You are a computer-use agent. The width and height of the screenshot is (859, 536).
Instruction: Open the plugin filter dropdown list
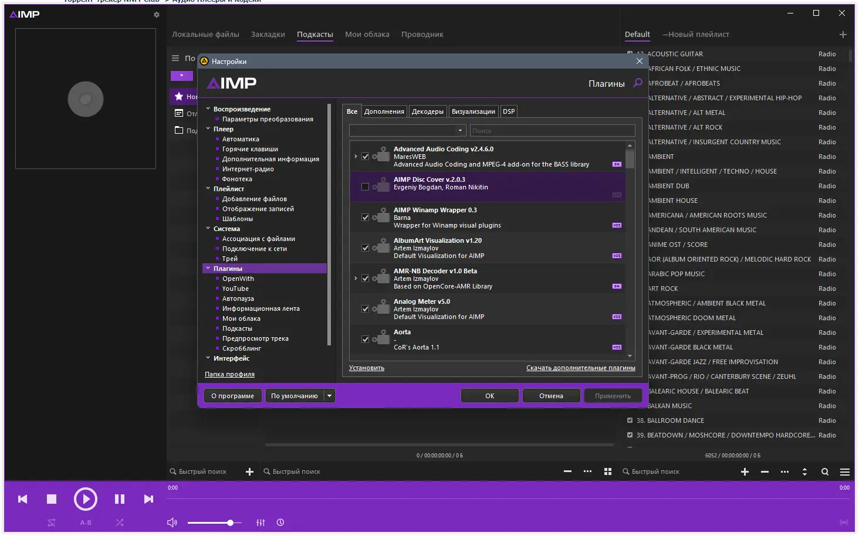pyautogui.click(x=407, y=131)
